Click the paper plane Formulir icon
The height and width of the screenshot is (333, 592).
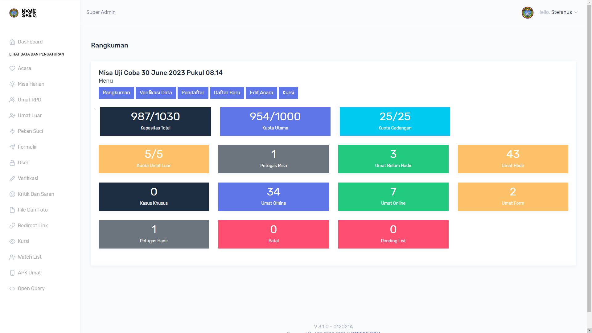pyautogui.click(x=12, y=147)
